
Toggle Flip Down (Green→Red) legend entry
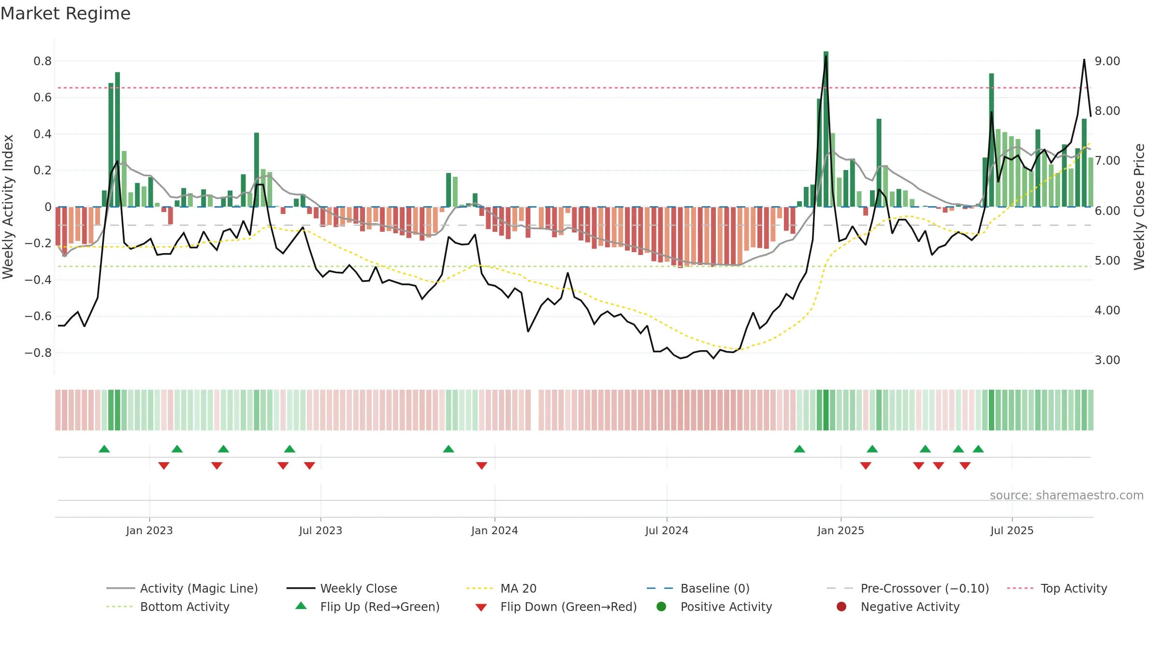(556, 607)
